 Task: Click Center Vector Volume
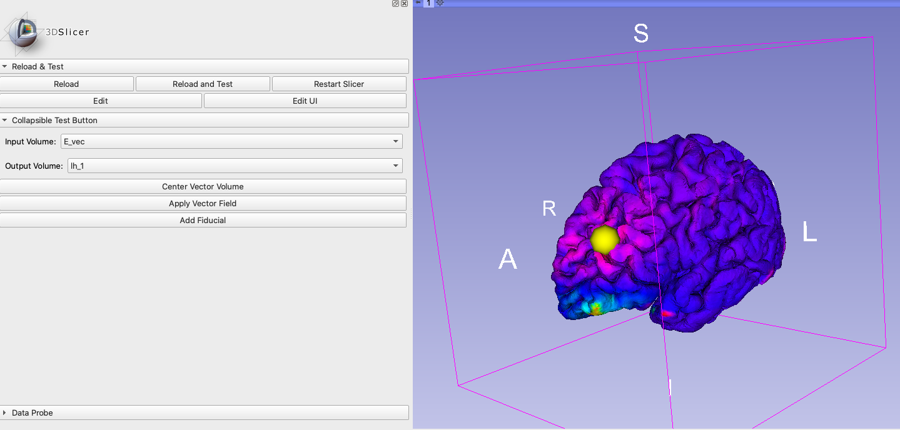203,186
